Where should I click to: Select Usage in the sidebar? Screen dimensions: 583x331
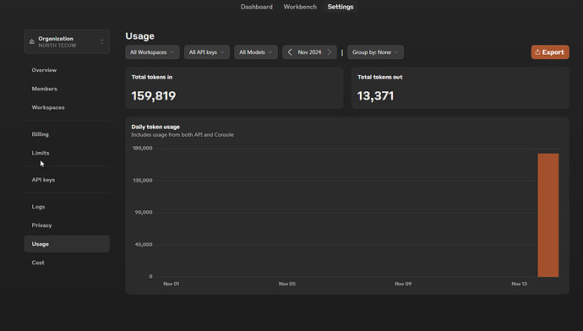(67, 244)
